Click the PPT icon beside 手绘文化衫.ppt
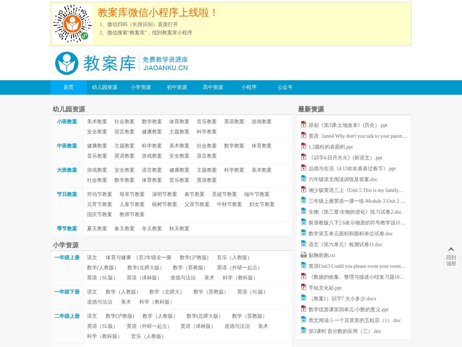The width and height of the screenshot is (462, 347). [304, 287]
